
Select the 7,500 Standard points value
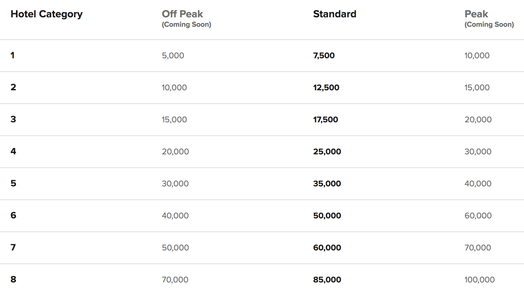(324, 56)
